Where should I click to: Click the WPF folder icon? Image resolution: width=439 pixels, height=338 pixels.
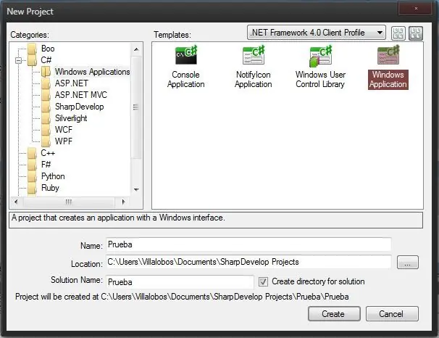click(x=46, y=141)
